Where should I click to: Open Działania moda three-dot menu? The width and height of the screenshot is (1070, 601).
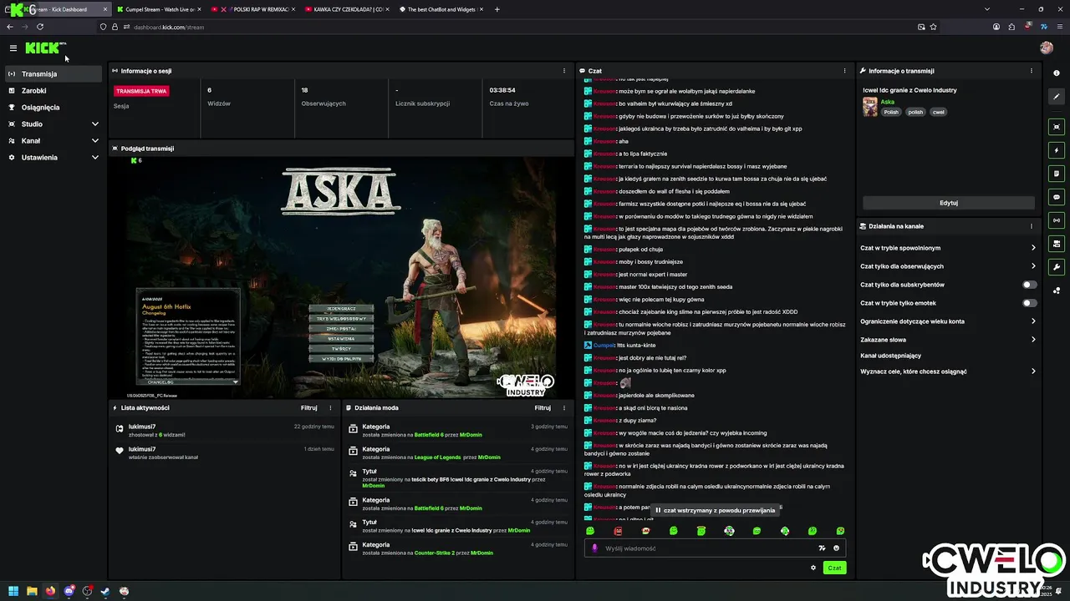click(x=564, y=408)
